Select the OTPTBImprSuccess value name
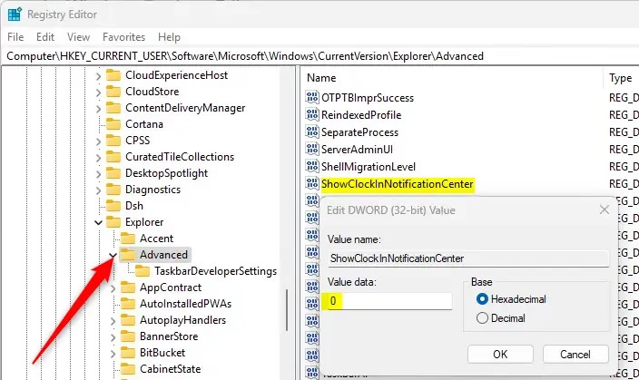This screenshot has height=380, width=639. tap(368, 98)
